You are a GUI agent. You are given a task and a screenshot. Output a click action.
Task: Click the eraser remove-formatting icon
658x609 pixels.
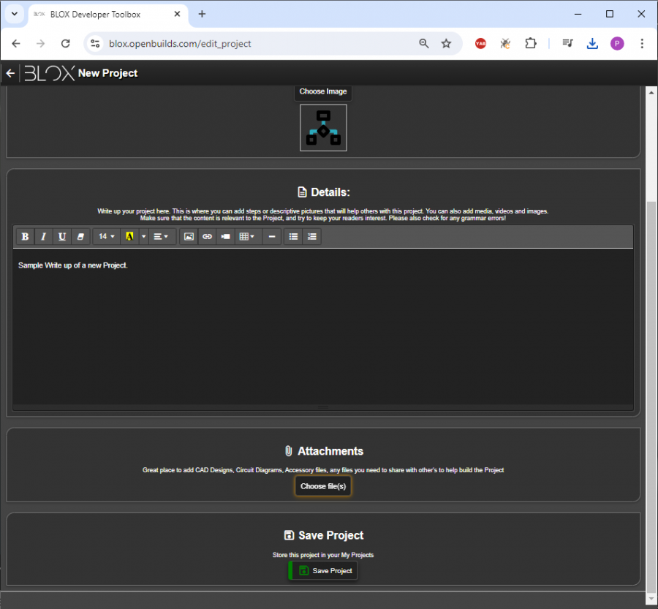point(80,237)
